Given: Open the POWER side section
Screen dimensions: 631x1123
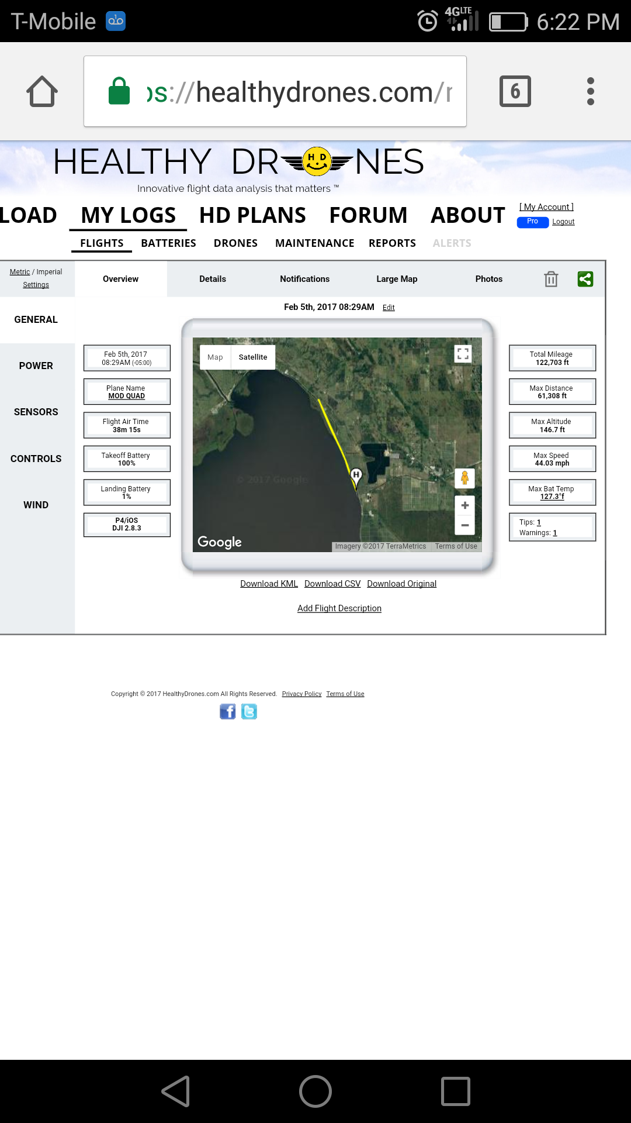Looking at the screenshot, I should [x=36, y=366].
